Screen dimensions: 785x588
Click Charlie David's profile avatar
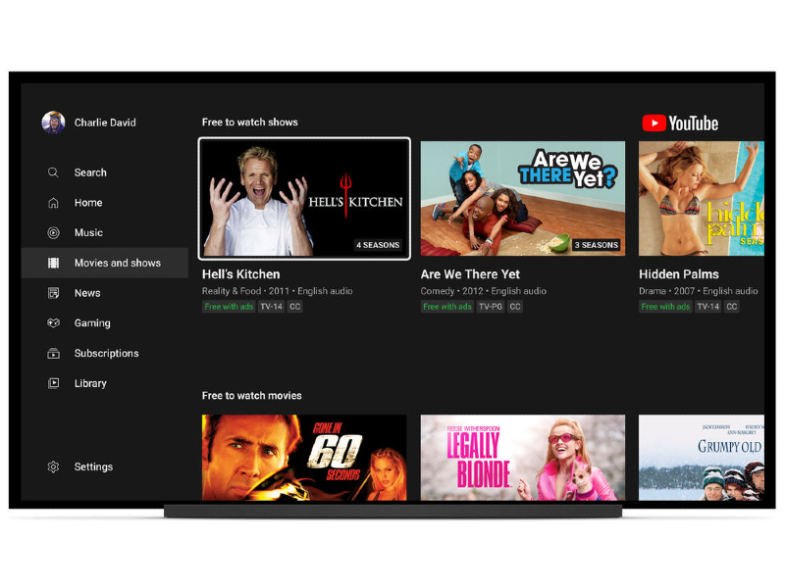point(53,122)
